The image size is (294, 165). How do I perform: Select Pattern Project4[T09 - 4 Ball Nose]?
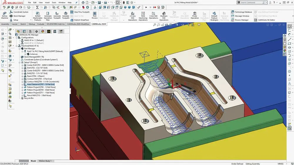pos(41,90)
